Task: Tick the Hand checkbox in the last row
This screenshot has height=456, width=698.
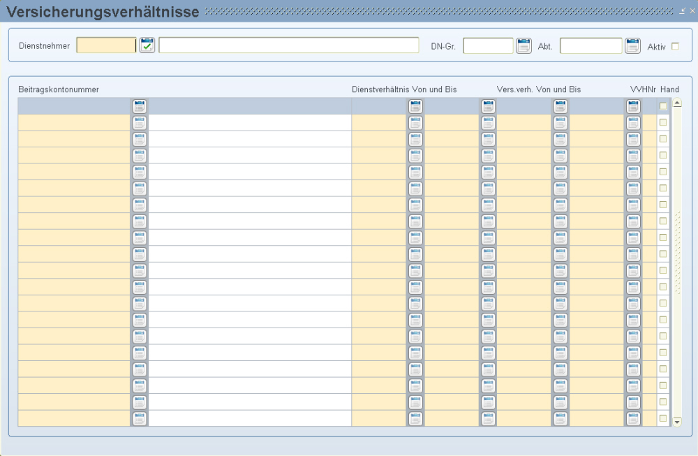Action: 663,418
